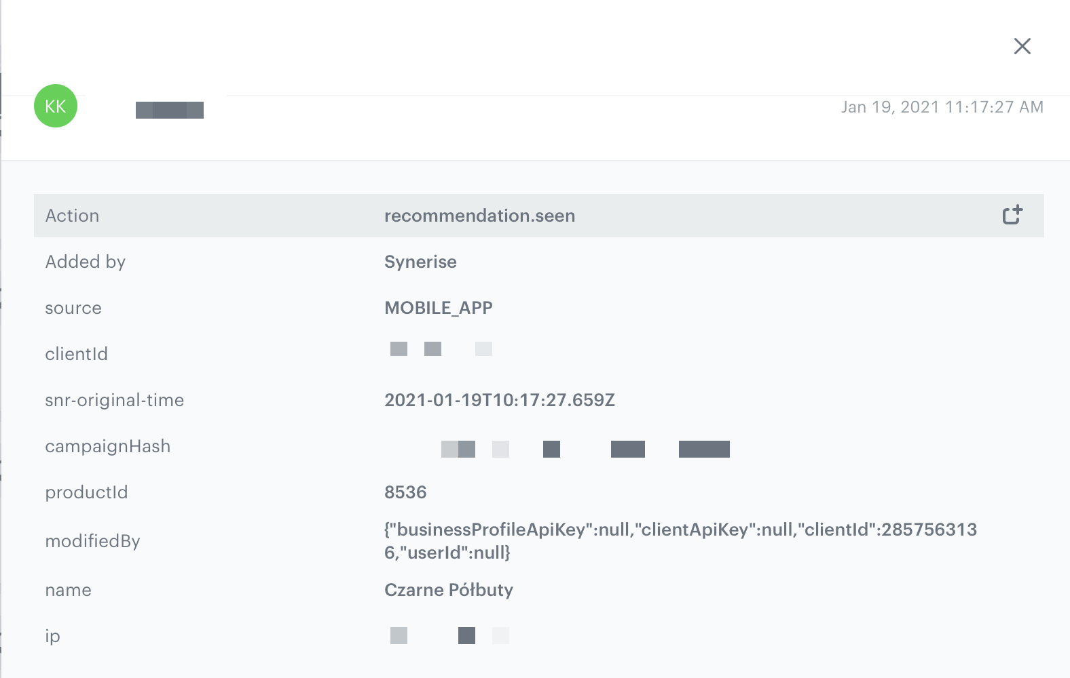Click the snr-original-time parameter label
The width and height of the screenshot is (1070, 678).
pyautogui.click(x=114, y=400)
